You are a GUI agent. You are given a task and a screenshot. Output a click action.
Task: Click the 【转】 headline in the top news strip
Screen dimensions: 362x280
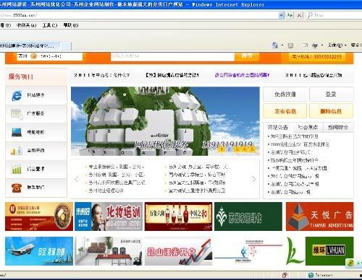172,75
